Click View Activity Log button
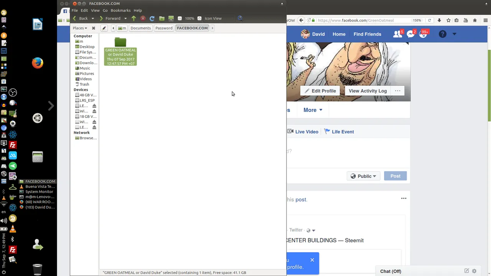This screenshot has width=491, height=276. coord(367,91)
